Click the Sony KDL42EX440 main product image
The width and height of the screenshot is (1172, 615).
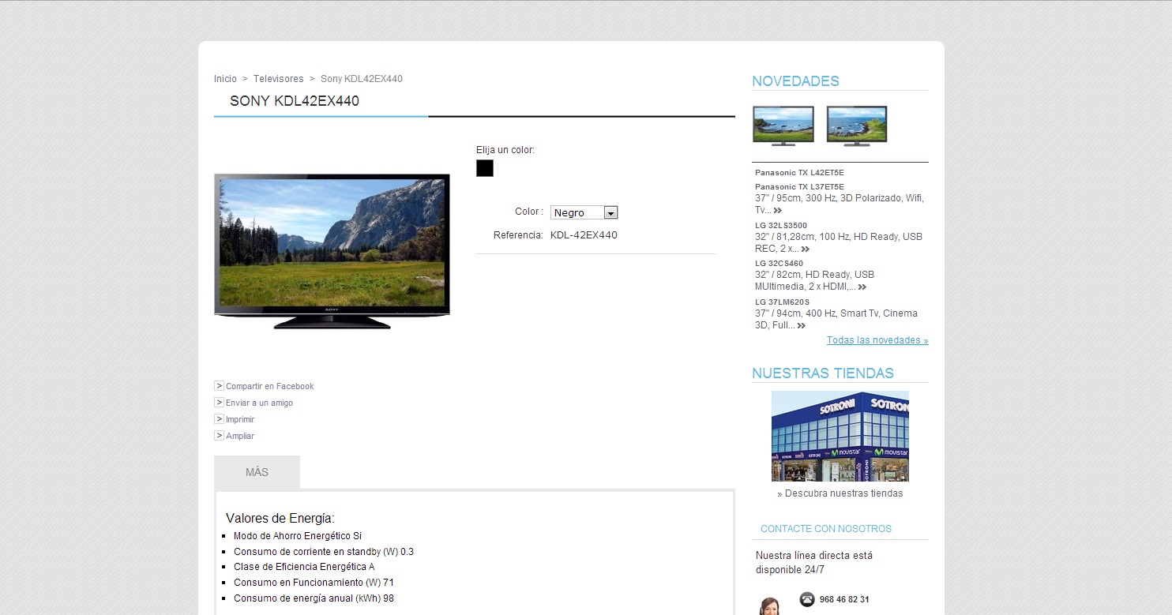(332, 251)
